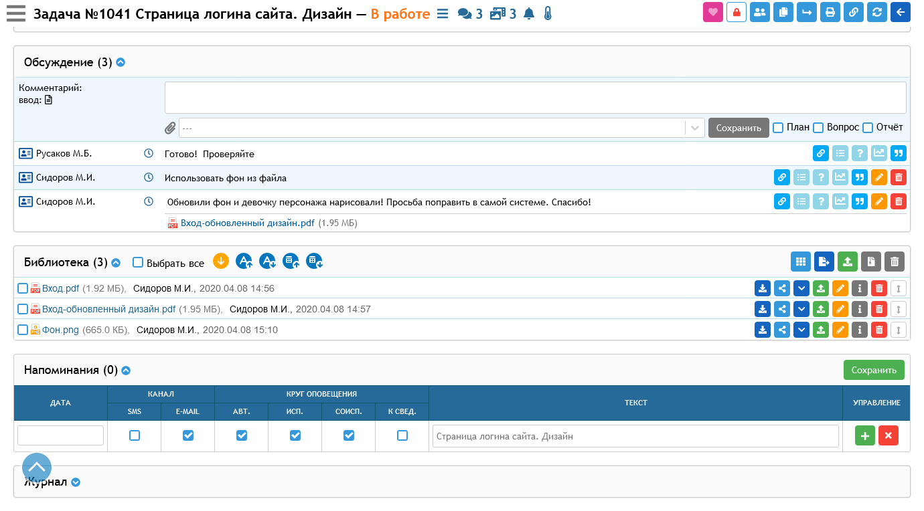
Task: Click the forward arrow icon in header
Action: pyautogui.click(x=807, y=12)
